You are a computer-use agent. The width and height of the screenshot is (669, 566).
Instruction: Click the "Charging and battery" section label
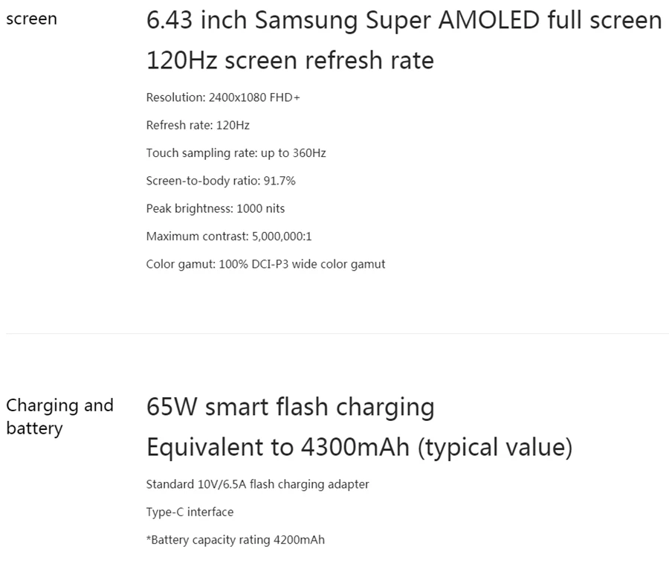[x=59, y=417]
